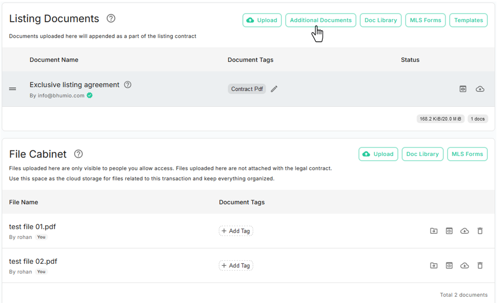Add Tag to test file 02.pdf
Image resolution: width=499 pixels, height=303 pixels.
pyautogui.click(x=236, y=265)
